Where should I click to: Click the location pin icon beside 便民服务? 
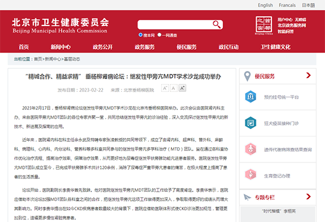click(247, 76)
